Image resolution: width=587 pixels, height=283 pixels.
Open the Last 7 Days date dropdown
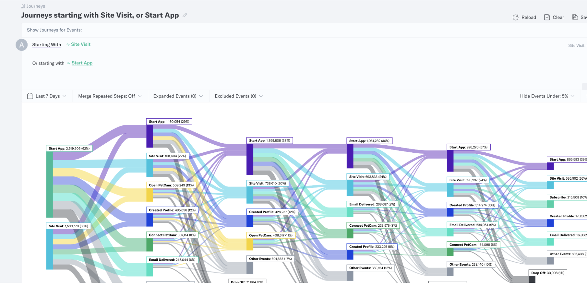[x=47, y=96]
